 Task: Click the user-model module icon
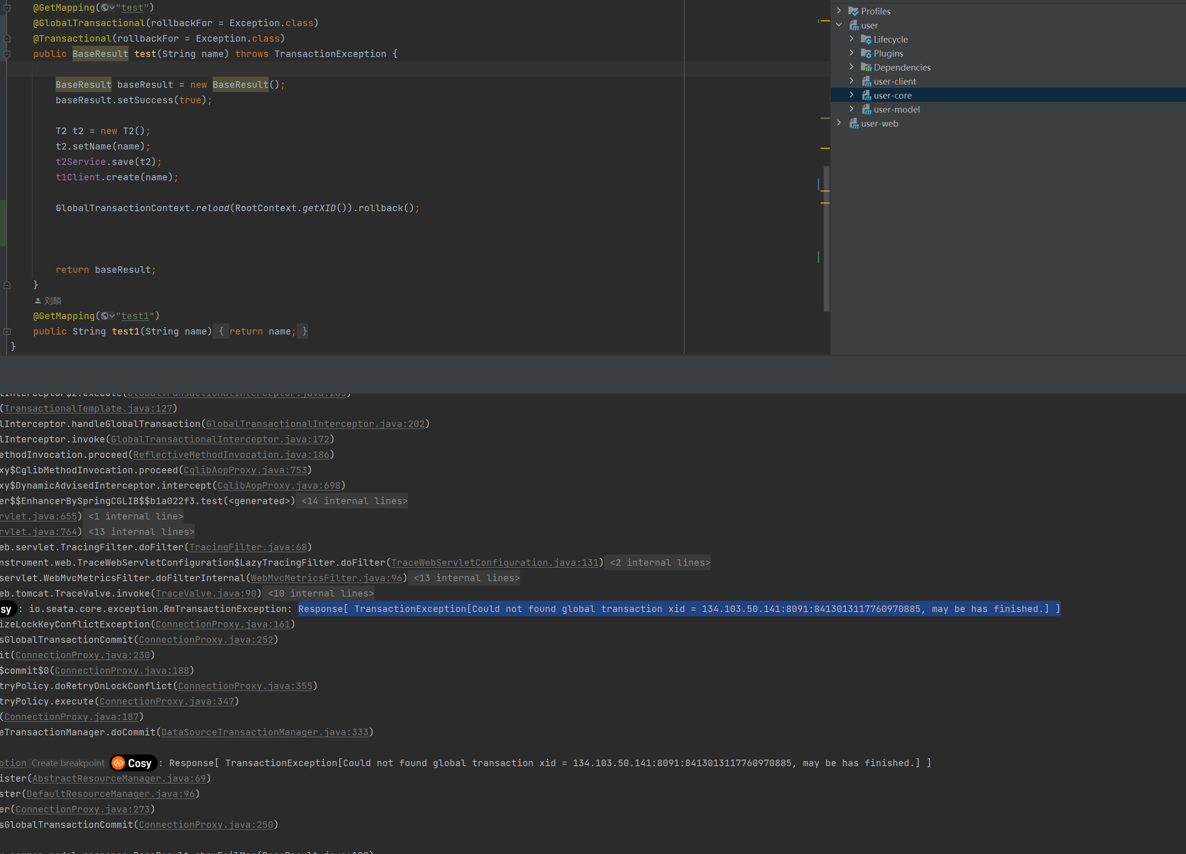pos(866,109)
